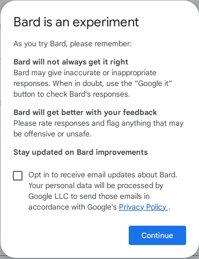199x259 pixels.
Task: Click "responses. When in doubt, use the" text
Action: click(x=73, y=83)
